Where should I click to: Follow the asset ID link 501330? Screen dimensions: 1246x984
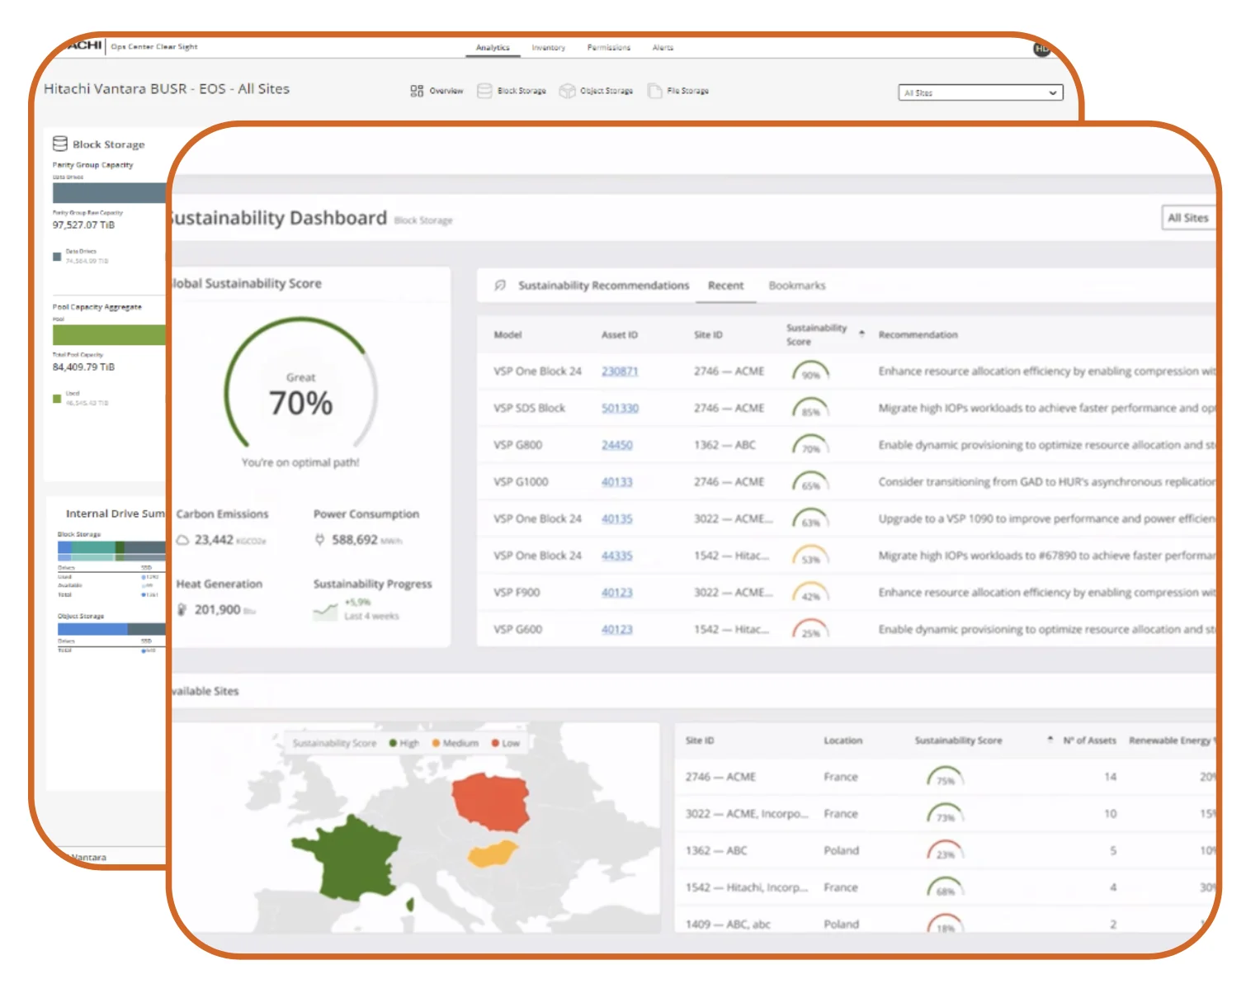point(620,409)
